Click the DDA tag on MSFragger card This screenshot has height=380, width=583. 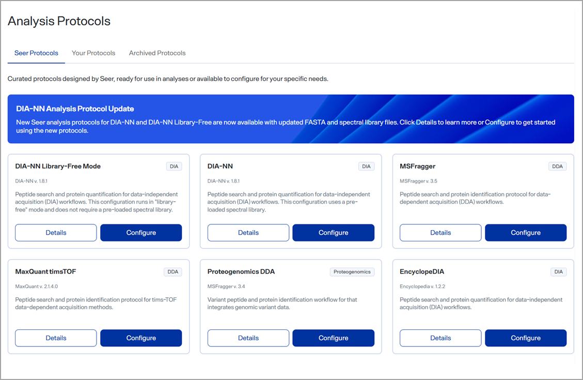point(557,166)
